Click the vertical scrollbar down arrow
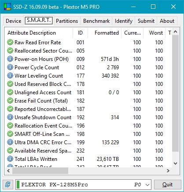 point(176,164)
